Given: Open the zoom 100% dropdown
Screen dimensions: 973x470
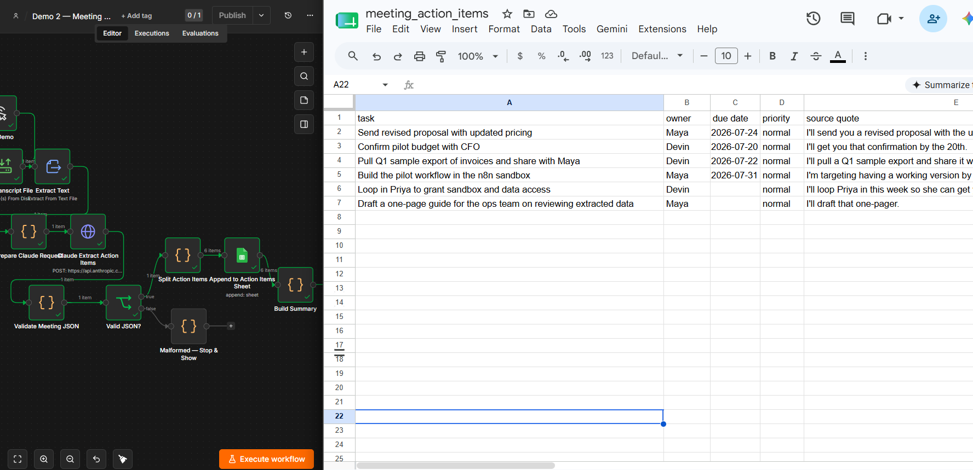Looking at the screenshot, I should coord(478,56).
